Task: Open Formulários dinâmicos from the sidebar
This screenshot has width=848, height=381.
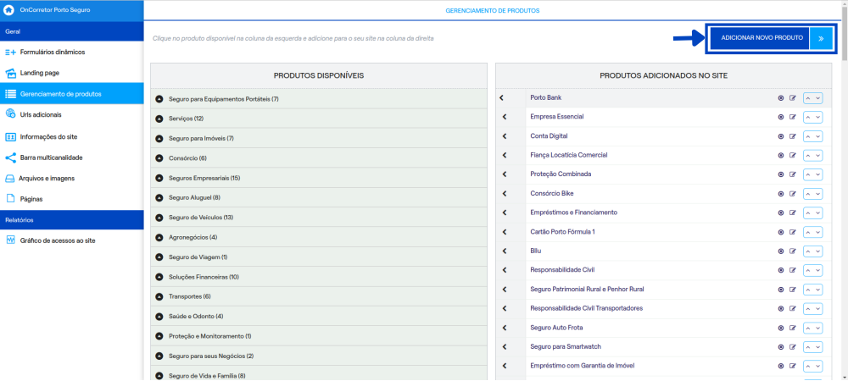Action: point(53,52)
